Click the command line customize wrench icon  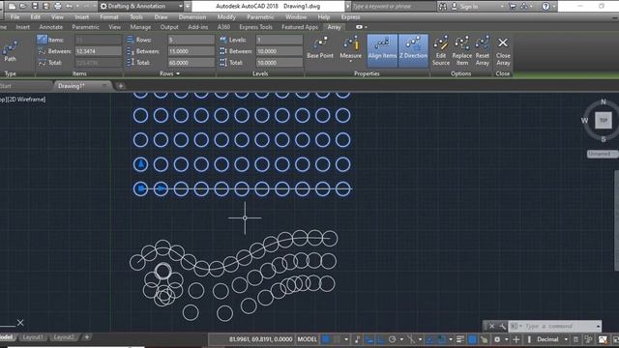pos(502,326)
